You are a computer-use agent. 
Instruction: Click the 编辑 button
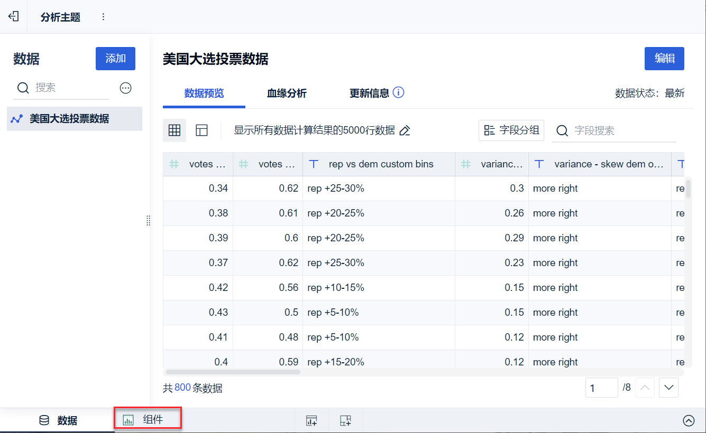pyautogui.click(x=664, y=59)
